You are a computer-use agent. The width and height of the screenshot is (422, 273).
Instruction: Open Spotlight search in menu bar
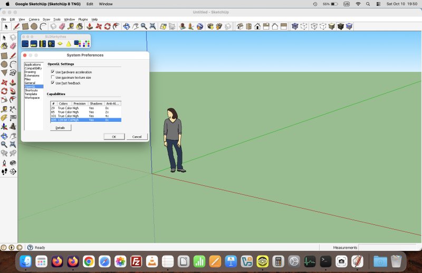[368, 4]
